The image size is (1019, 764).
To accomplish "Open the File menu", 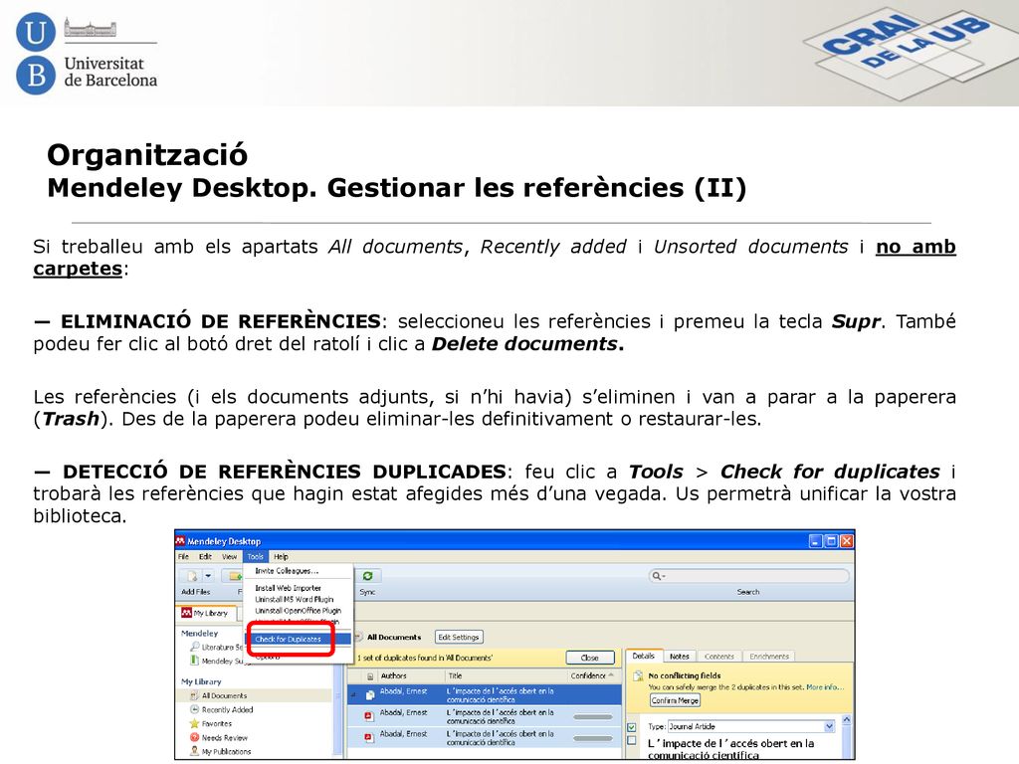I will pyautogui.click(x=184, y=557).
